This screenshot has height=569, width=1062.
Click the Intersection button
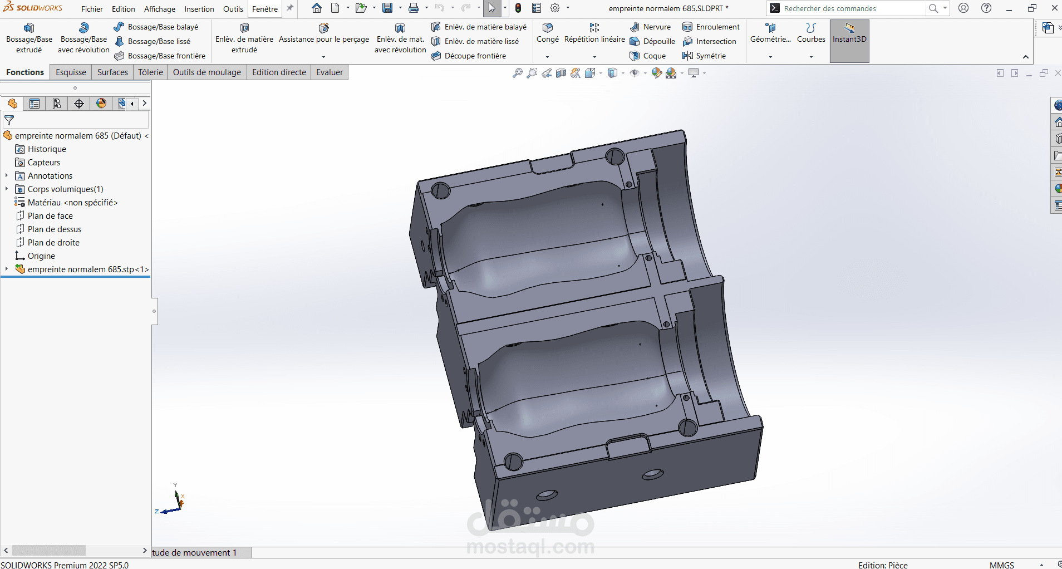710,41
